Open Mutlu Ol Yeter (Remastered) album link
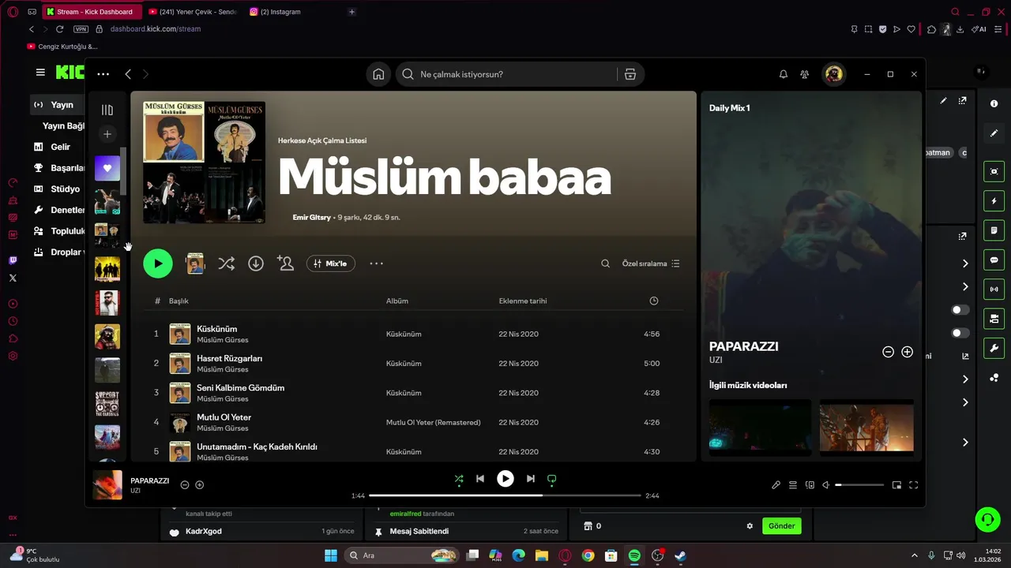Image resolution: width=1011 pixels, height=568 pixels. (x=433, y=422)
